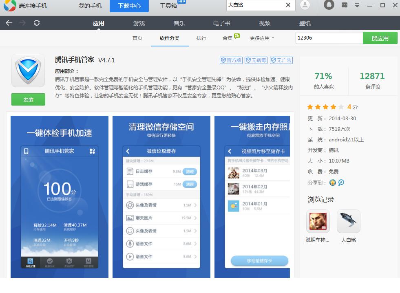Select the 游戏 category
This screenshot has width=400, height=293.
pyautogui.click(x=139, y=23)
